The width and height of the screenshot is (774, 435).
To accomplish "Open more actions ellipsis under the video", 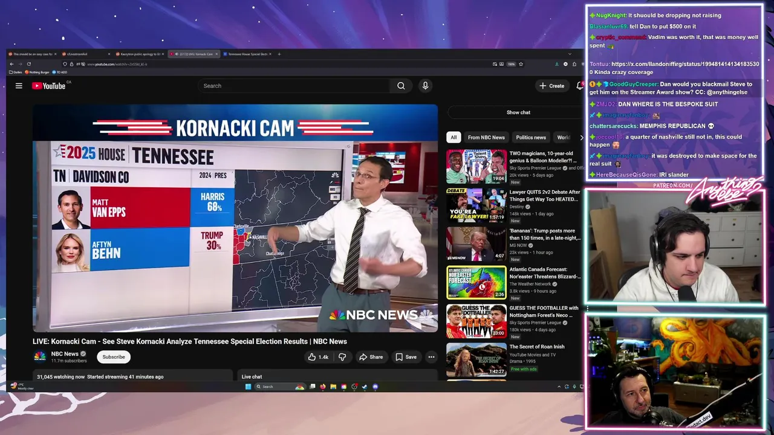I will coord(431,357).
